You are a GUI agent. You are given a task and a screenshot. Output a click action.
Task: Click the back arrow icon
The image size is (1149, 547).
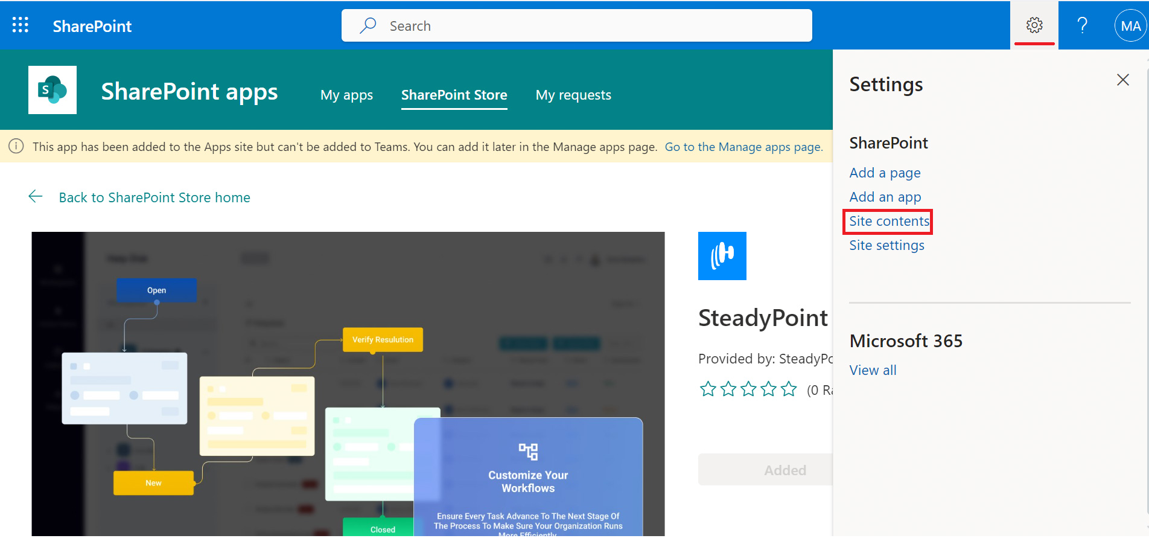(36, 196)
